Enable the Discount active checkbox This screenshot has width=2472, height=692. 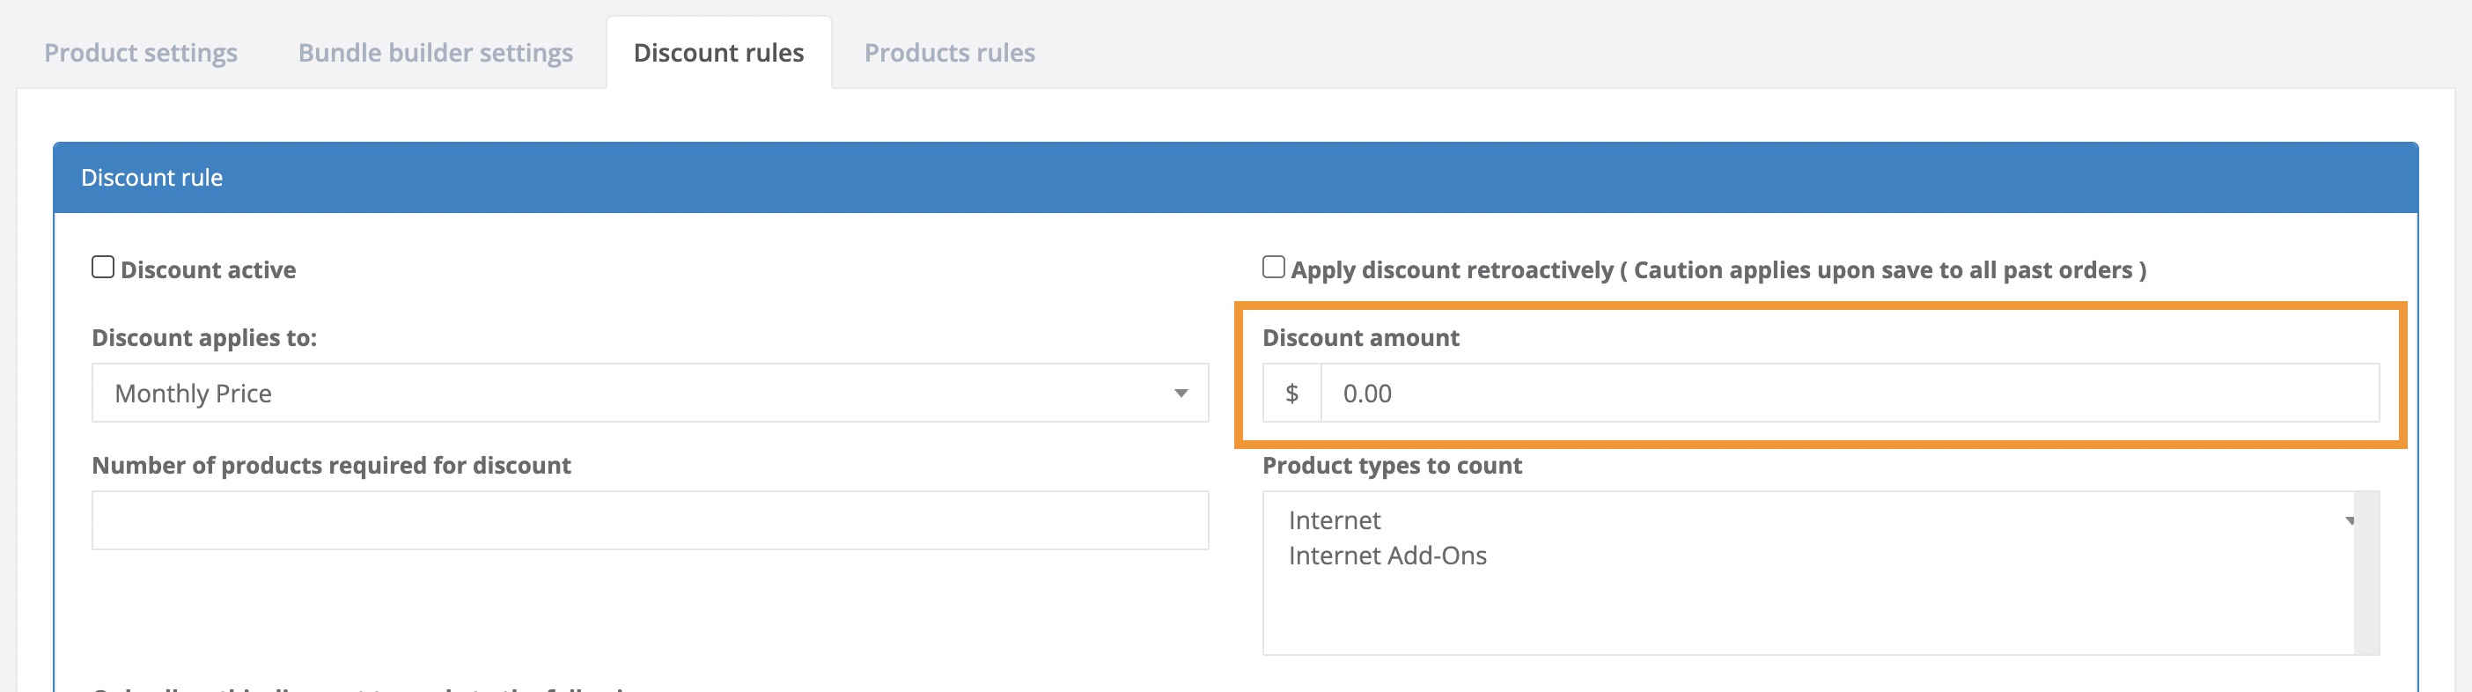point(102,267)
